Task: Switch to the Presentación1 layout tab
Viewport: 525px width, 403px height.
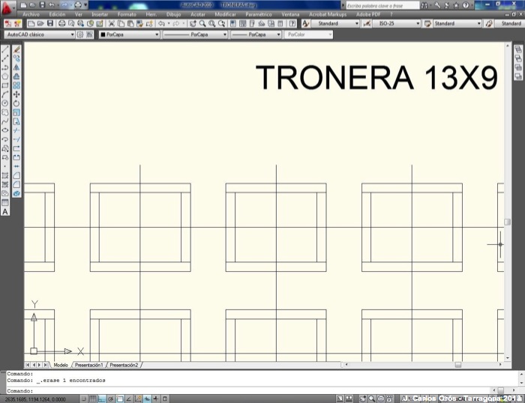Action: point(88,365)
